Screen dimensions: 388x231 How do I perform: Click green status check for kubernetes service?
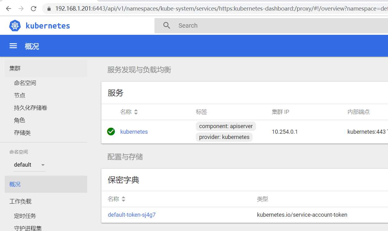[111, 132]
